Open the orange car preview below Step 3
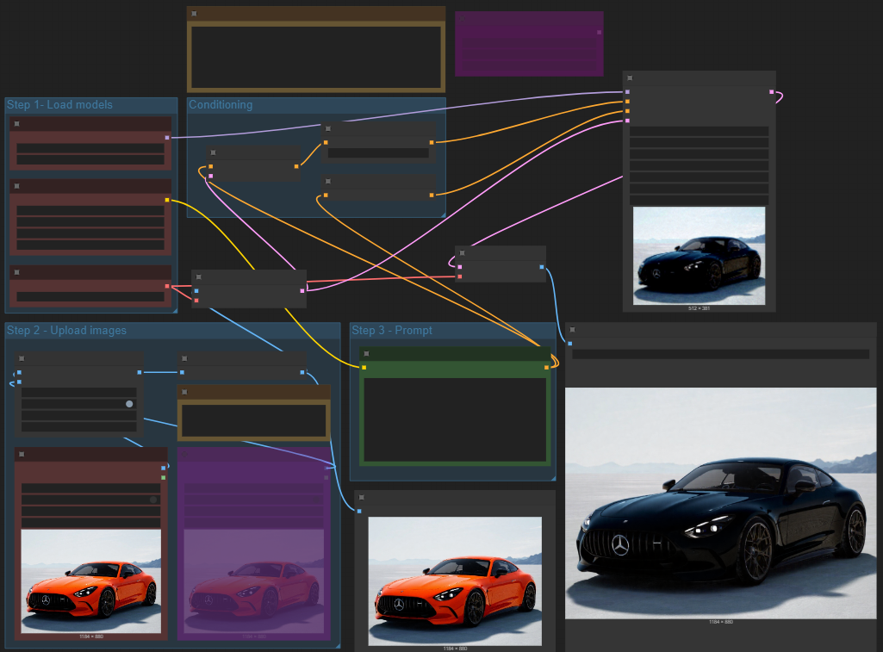Screen dimensions: 883x652 click(455, 581)
